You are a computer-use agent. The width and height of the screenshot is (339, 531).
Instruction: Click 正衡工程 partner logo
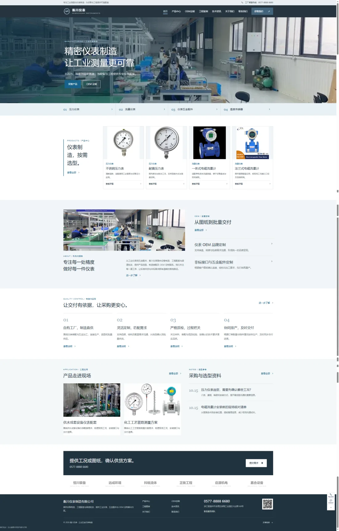click(186, 484)
